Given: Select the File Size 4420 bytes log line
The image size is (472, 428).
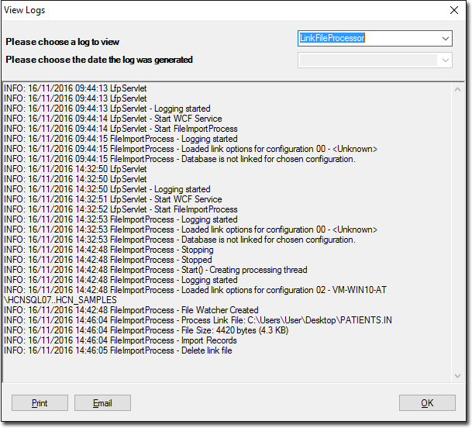Looking at the screenshot, I should (171, 330).
